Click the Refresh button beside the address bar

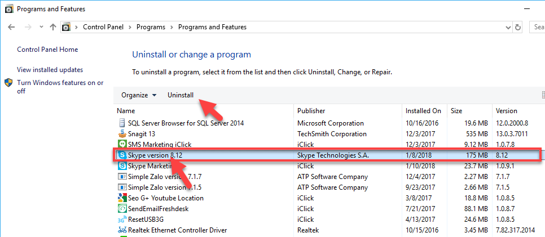pyautogui.click(x=518, y=27)
